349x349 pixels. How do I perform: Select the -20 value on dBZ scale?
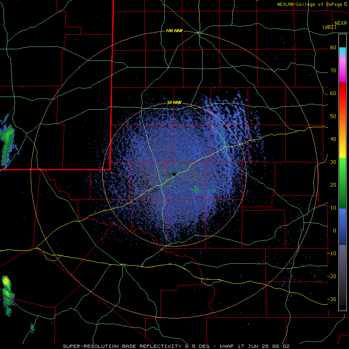(x=332, y=276)
